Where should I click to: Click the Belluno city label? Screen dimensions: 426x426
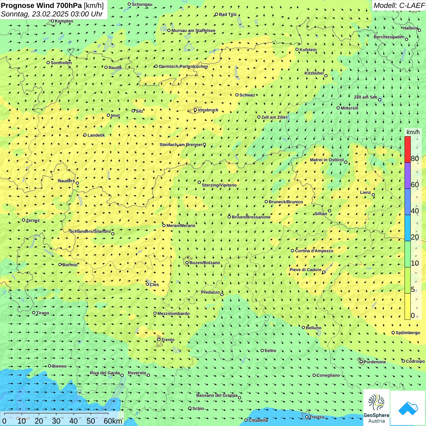point(313,328)
